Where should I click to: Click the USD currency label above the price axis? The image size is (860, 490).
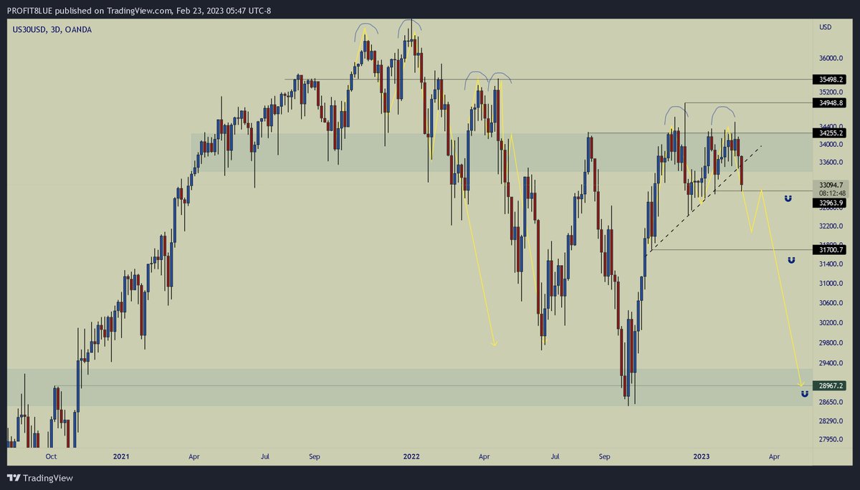pyautogui.click(x=826, y=27)
